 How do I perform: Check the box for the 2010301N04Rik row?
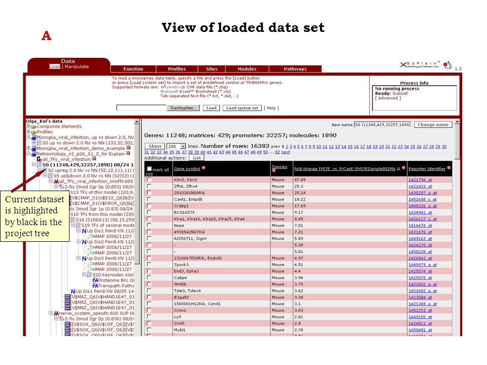[x=149, y=193]
